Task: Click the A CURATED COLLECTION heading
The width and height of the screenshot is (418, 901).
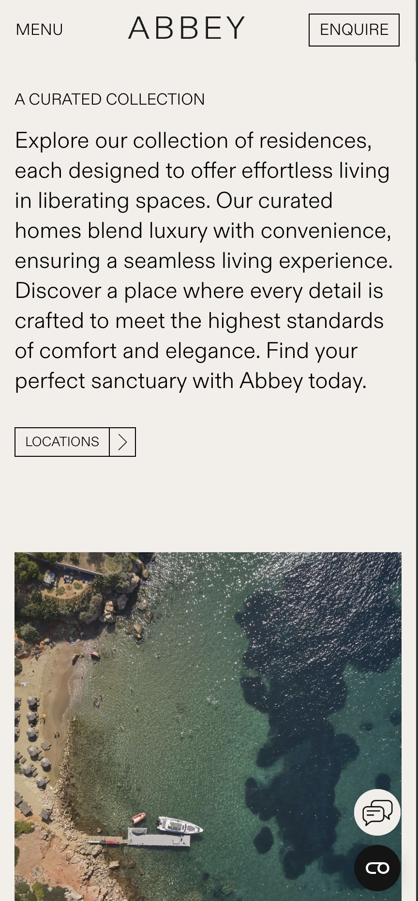Action: click(110, 99)
